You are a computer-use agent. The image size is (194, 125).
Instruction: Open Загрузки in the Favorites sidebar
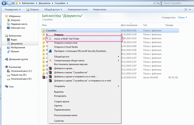15,20
